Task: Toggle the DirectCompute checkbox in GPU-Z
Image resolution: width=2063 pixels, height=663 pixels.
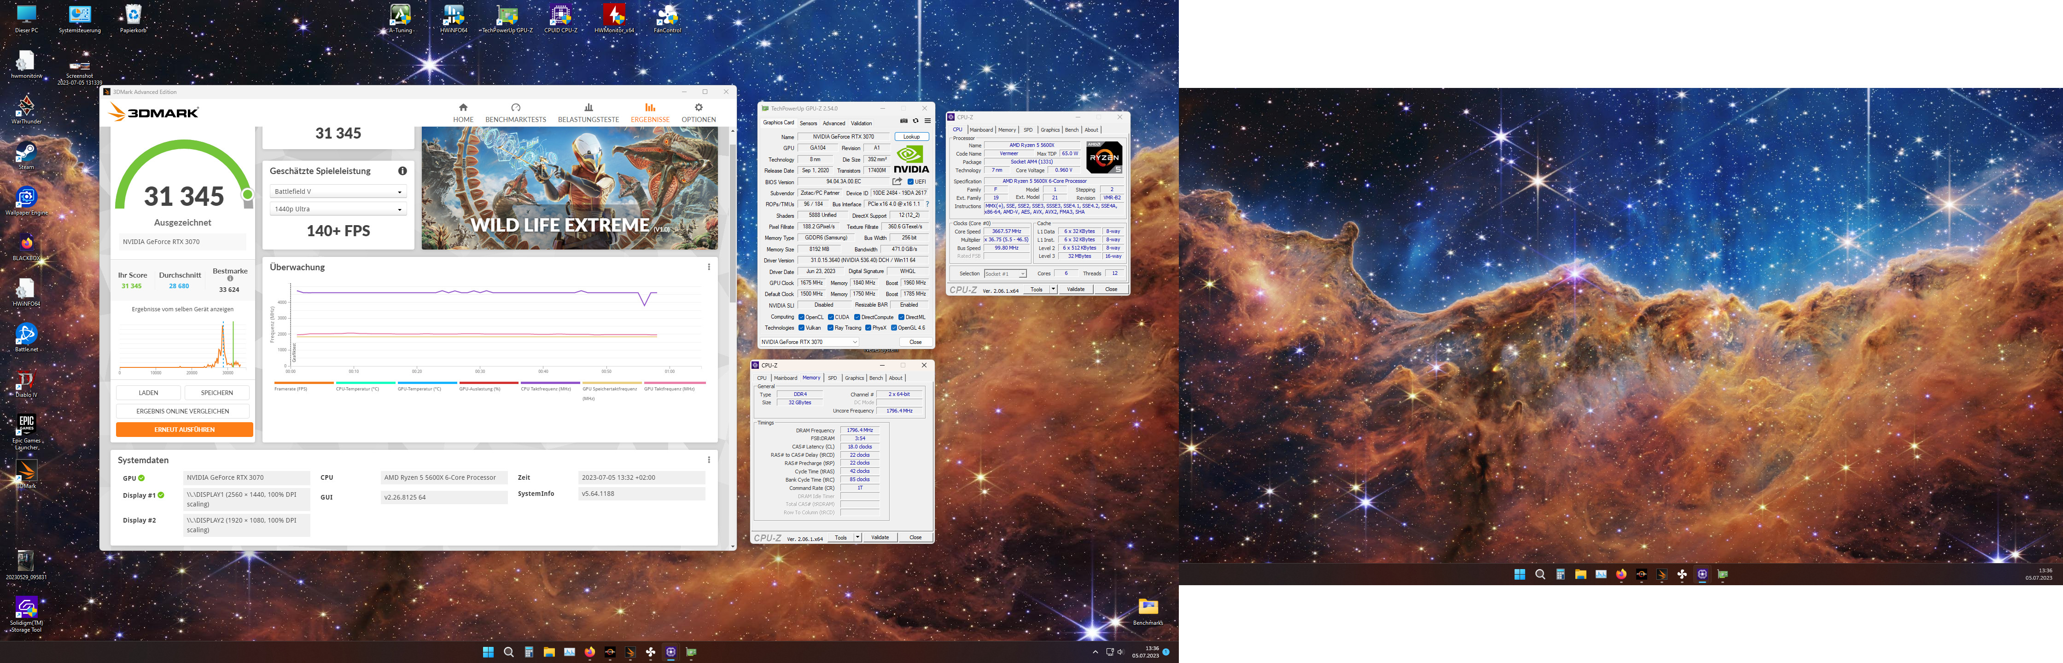Action: click(x=857, y=317)
